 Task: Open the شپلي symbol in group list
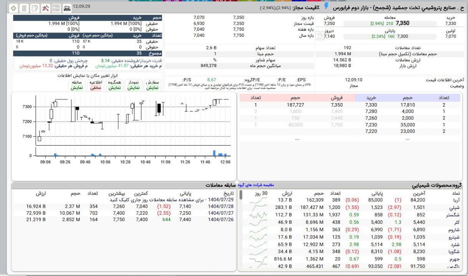[x=456, y=207]
